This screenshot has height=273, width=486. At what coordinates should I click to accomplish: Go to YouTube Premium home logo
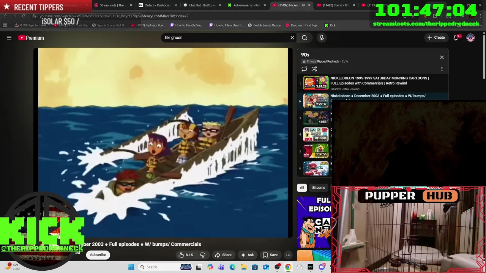[x=31, y=38]
